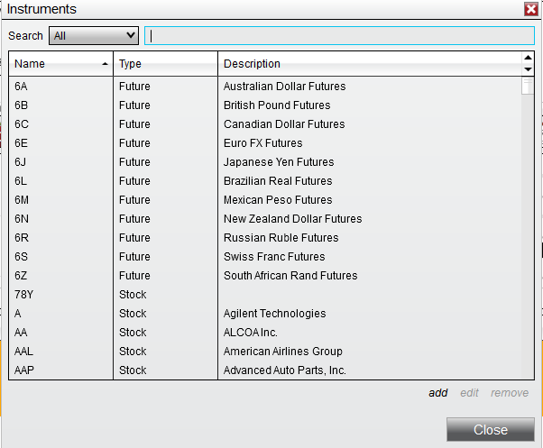Open the Search filter dropdown set to All
This screenshot has height=448, width=543.
point(94,36)
